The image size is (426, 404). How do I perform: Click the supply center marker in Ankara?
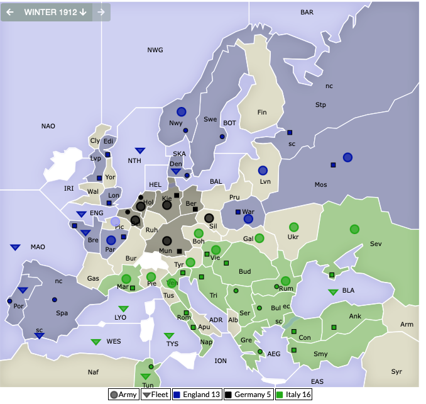(x=334, y=327)
